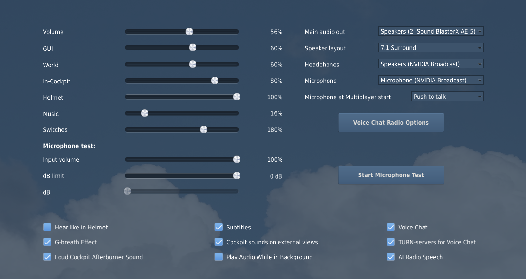This screenshot has height=279, width=526.
Task: Toggle Subtitles checkbox
Action: (219, 227)
